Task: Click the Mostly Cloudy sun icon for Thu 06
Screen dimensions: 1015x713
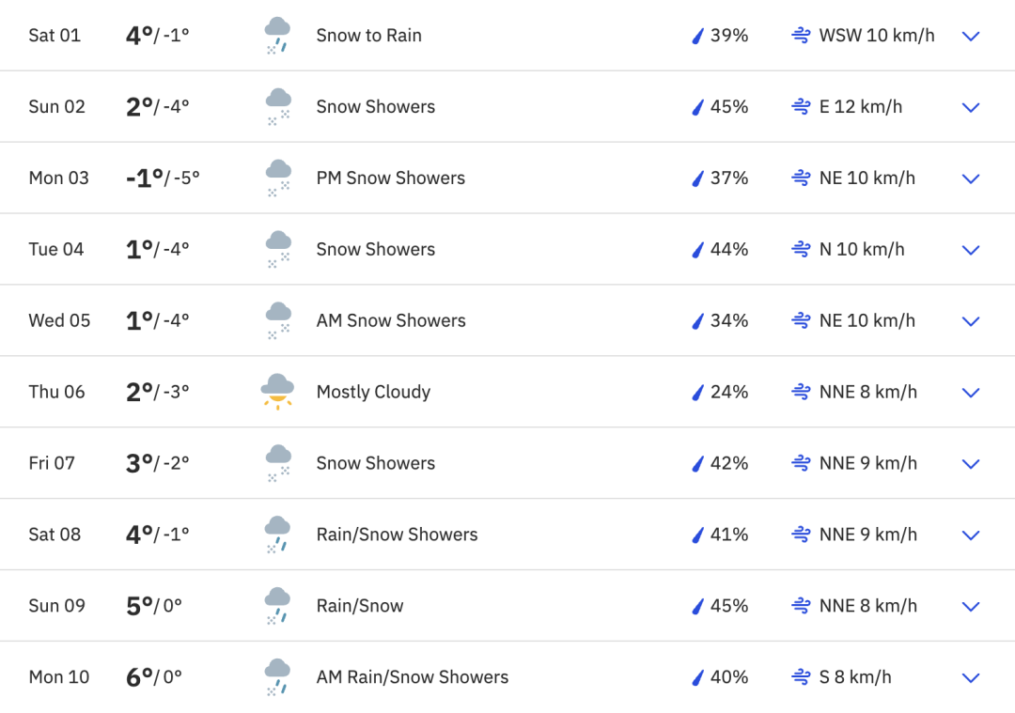Action: click(x=277, y=391)
